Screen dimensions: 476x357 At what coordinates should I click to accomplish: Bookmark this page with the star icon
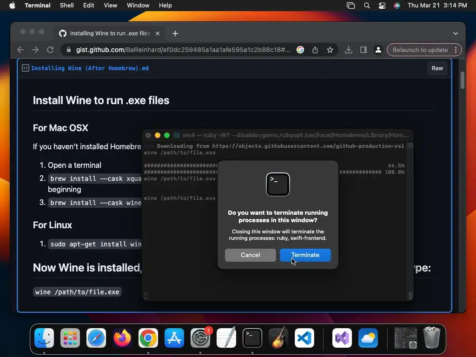(330, 50)
